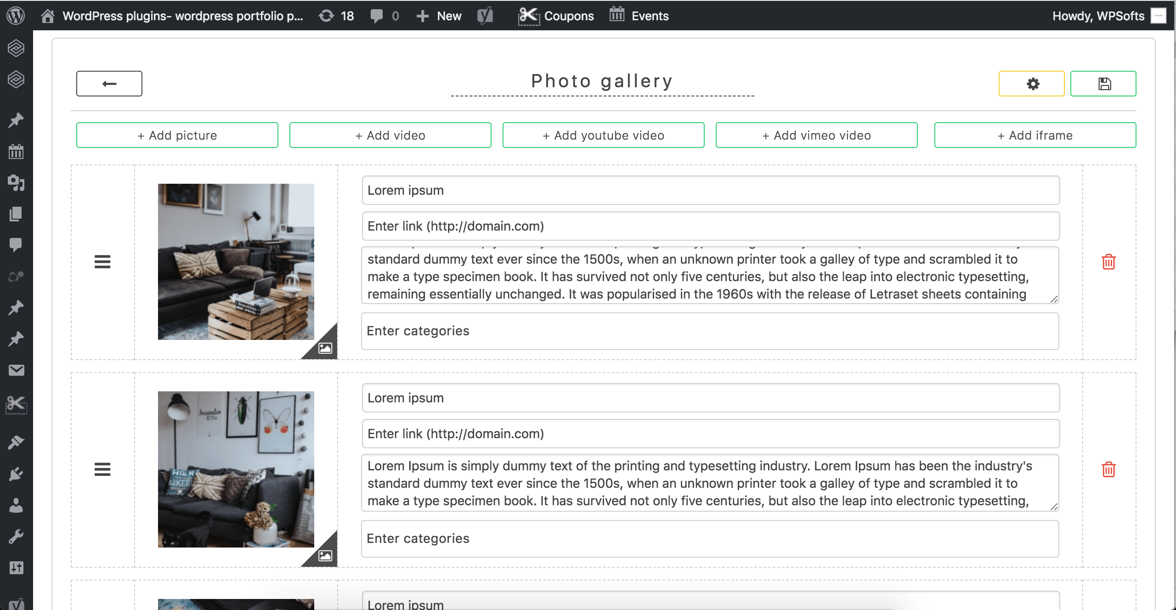Click the gear settings button
This screenshot has width=1176, height=610.
click(x=1031, y=84)
